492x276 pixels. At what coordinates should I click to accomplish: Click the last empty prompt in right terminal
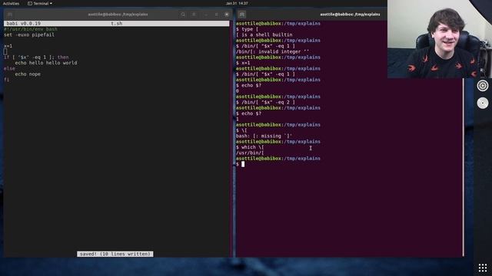pyautogui.click(x=241, y=164)
